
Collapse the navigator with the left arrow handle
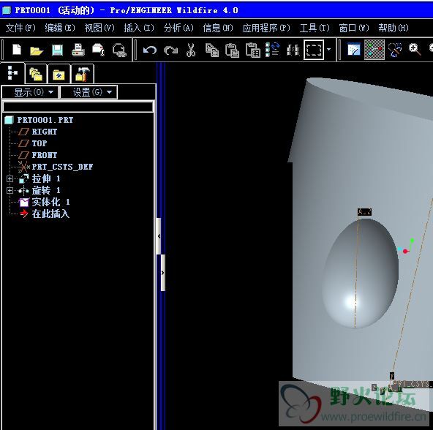[159, 236]
